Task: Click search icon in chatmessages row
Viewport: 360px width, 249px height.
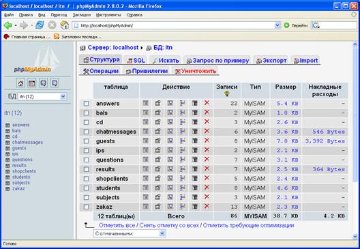Action: (170, 132)
